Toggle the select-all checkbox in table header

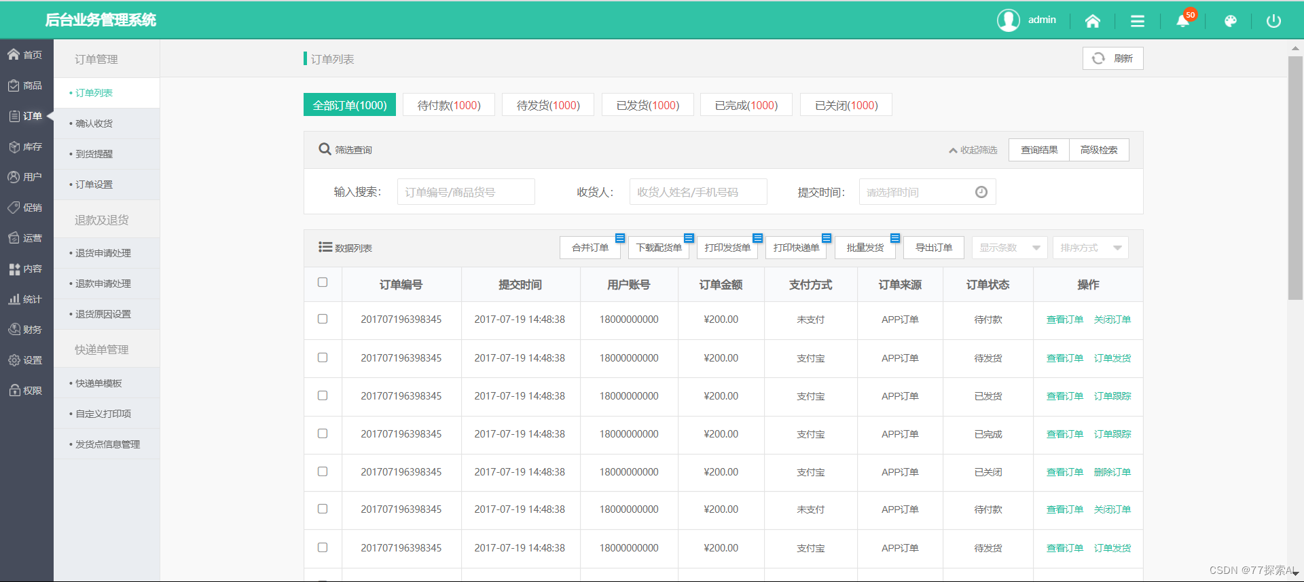click(323, 282)
